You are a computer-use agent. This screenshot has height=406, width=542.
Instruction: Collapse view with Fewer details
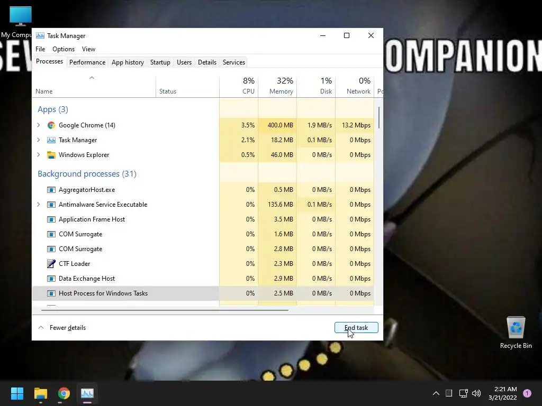(x=62, y=328)
